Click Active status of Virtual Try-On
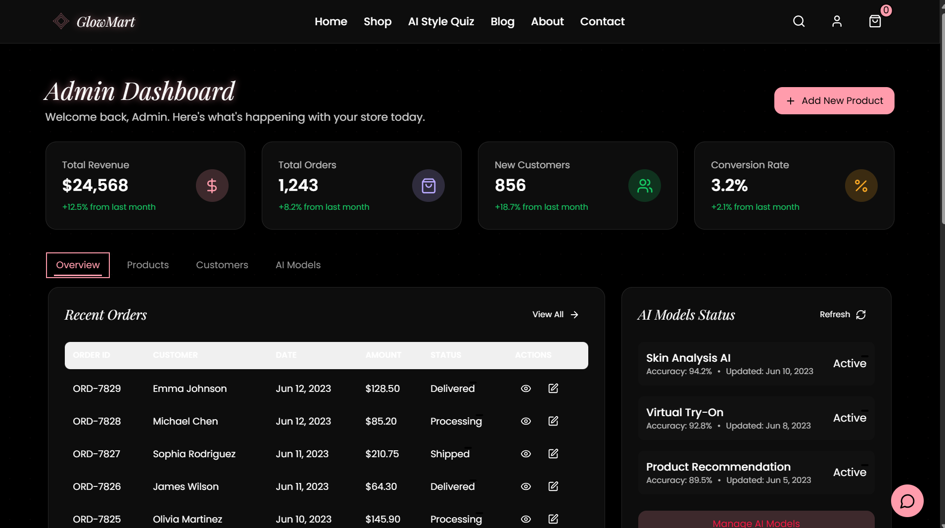Image resolution: width=945 pixels, height=528 pixels. tap(850, 418)
